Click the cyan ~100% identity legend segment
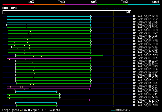This screenshot has height=112, width=162. click(144, 5)
